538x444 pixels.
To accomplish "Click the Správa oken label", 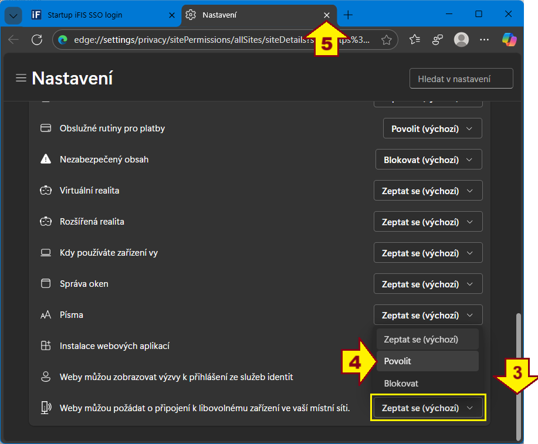I will (84, 284).
